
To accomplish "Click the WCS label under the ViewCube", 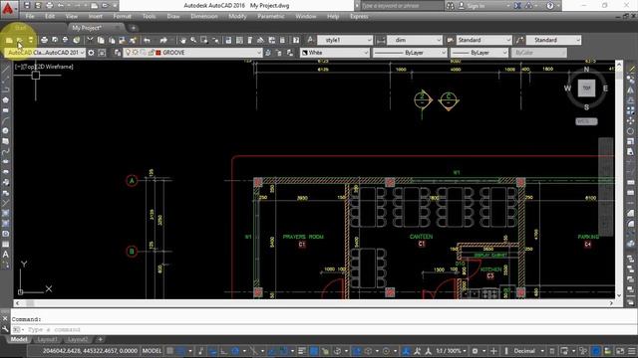I will 586,121.
